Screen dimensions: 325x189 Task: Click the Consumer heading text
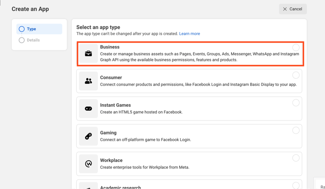click(x=111, y=77)
